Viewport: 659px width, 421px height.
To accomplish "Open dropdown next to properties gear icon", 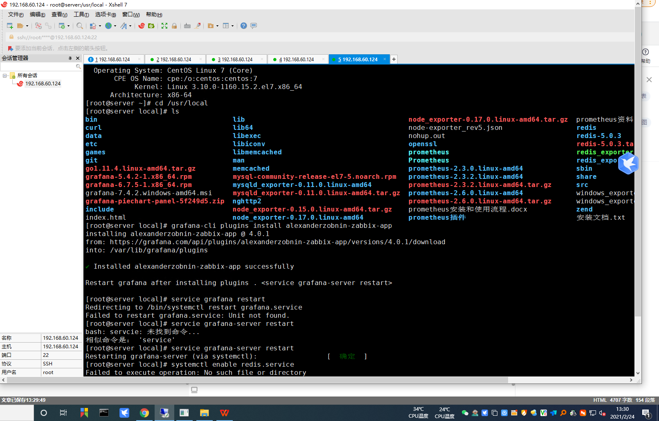I will [x=69, y=26].
